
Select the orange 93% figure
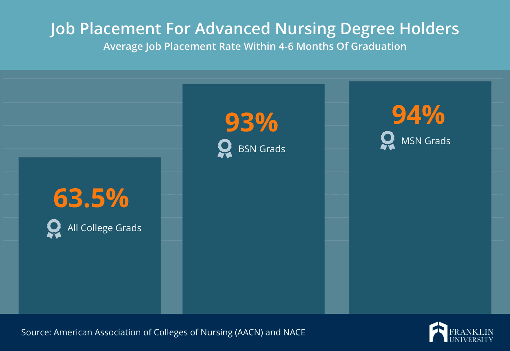pyautogui.click(x=251, y=122)
